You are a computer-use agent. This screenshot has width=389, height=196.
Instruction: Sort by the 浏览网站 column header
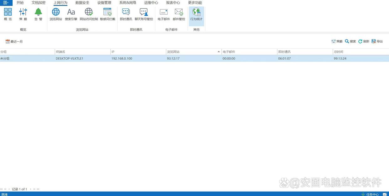(193, 52)
